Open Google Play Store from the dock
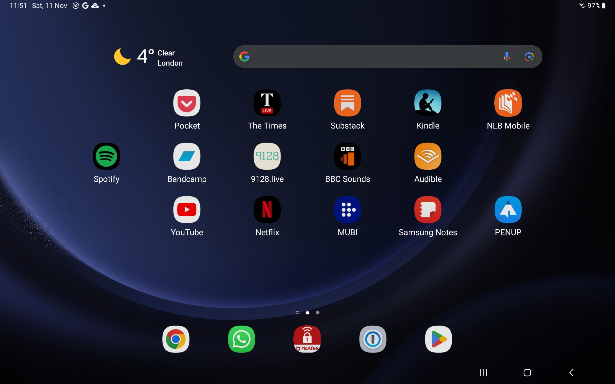Viewport: 615px width, 384px height. coord(438,339)
